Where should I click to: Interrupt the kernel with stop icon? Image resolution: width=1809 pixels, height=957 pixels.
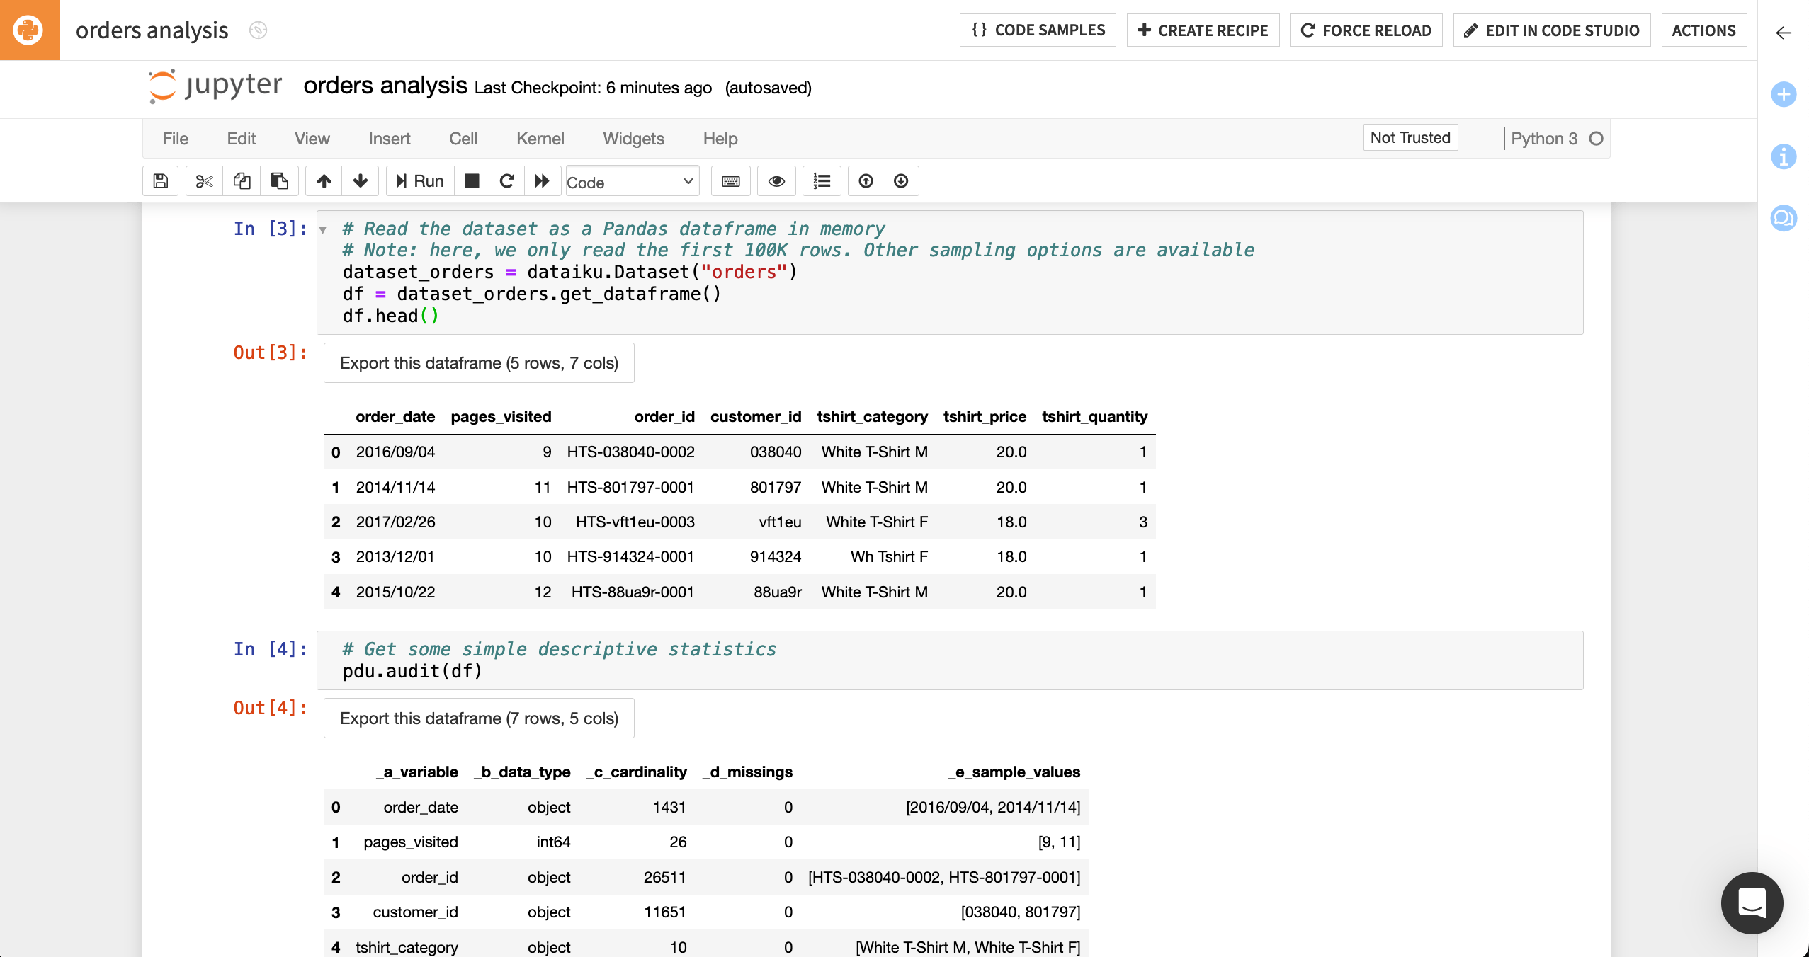pos(470,180)
